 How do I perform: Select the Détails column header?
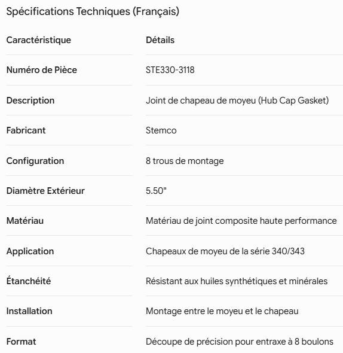click(160, 40)
